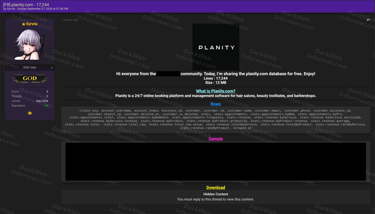The height and width of the screenshot is (214, 375).
Task: Click the green online status dot
Action: coord(51,68)
